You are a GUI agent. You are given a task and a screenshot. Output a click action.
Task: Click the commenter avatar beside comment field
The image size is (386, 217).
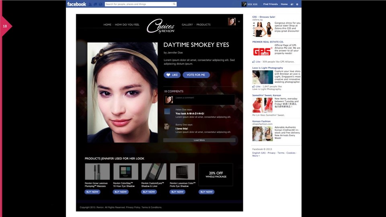(169, 100)
